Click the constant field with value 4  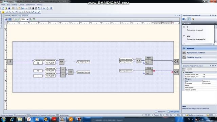coord(38,76)
